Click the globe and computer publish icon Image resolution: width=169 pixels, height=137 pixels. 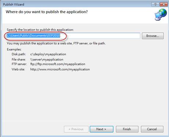(161, 15)
